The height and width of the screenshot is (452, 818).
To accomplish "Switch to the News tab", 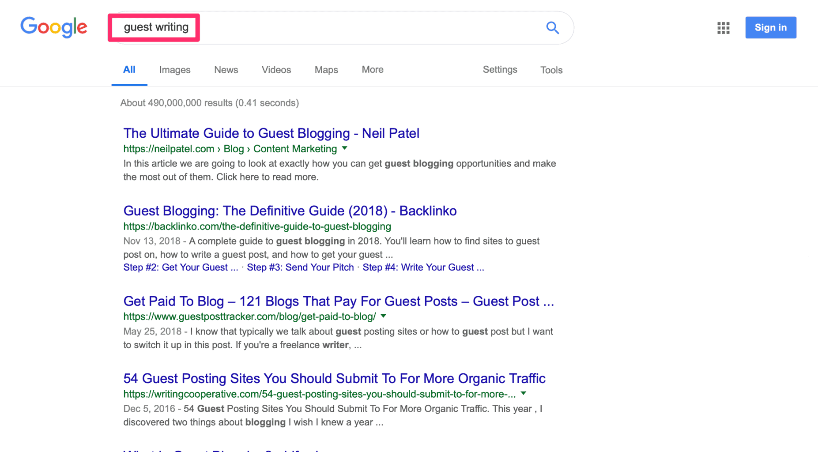I will coord(226,70).
